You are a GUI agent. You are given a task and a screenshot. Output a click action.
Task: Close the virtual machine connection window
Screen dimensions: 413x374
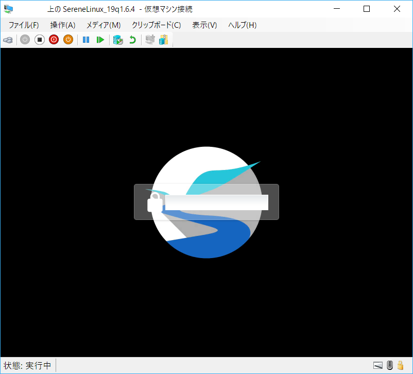(397, 9)
